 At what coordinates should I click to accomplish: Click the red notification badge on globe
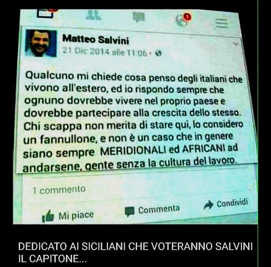(x=187, y=17)
